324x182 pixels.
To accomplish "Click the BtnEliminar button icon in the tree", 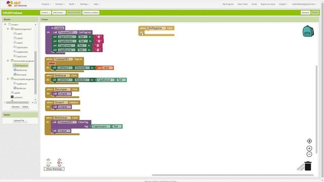I will coord(15,70).
